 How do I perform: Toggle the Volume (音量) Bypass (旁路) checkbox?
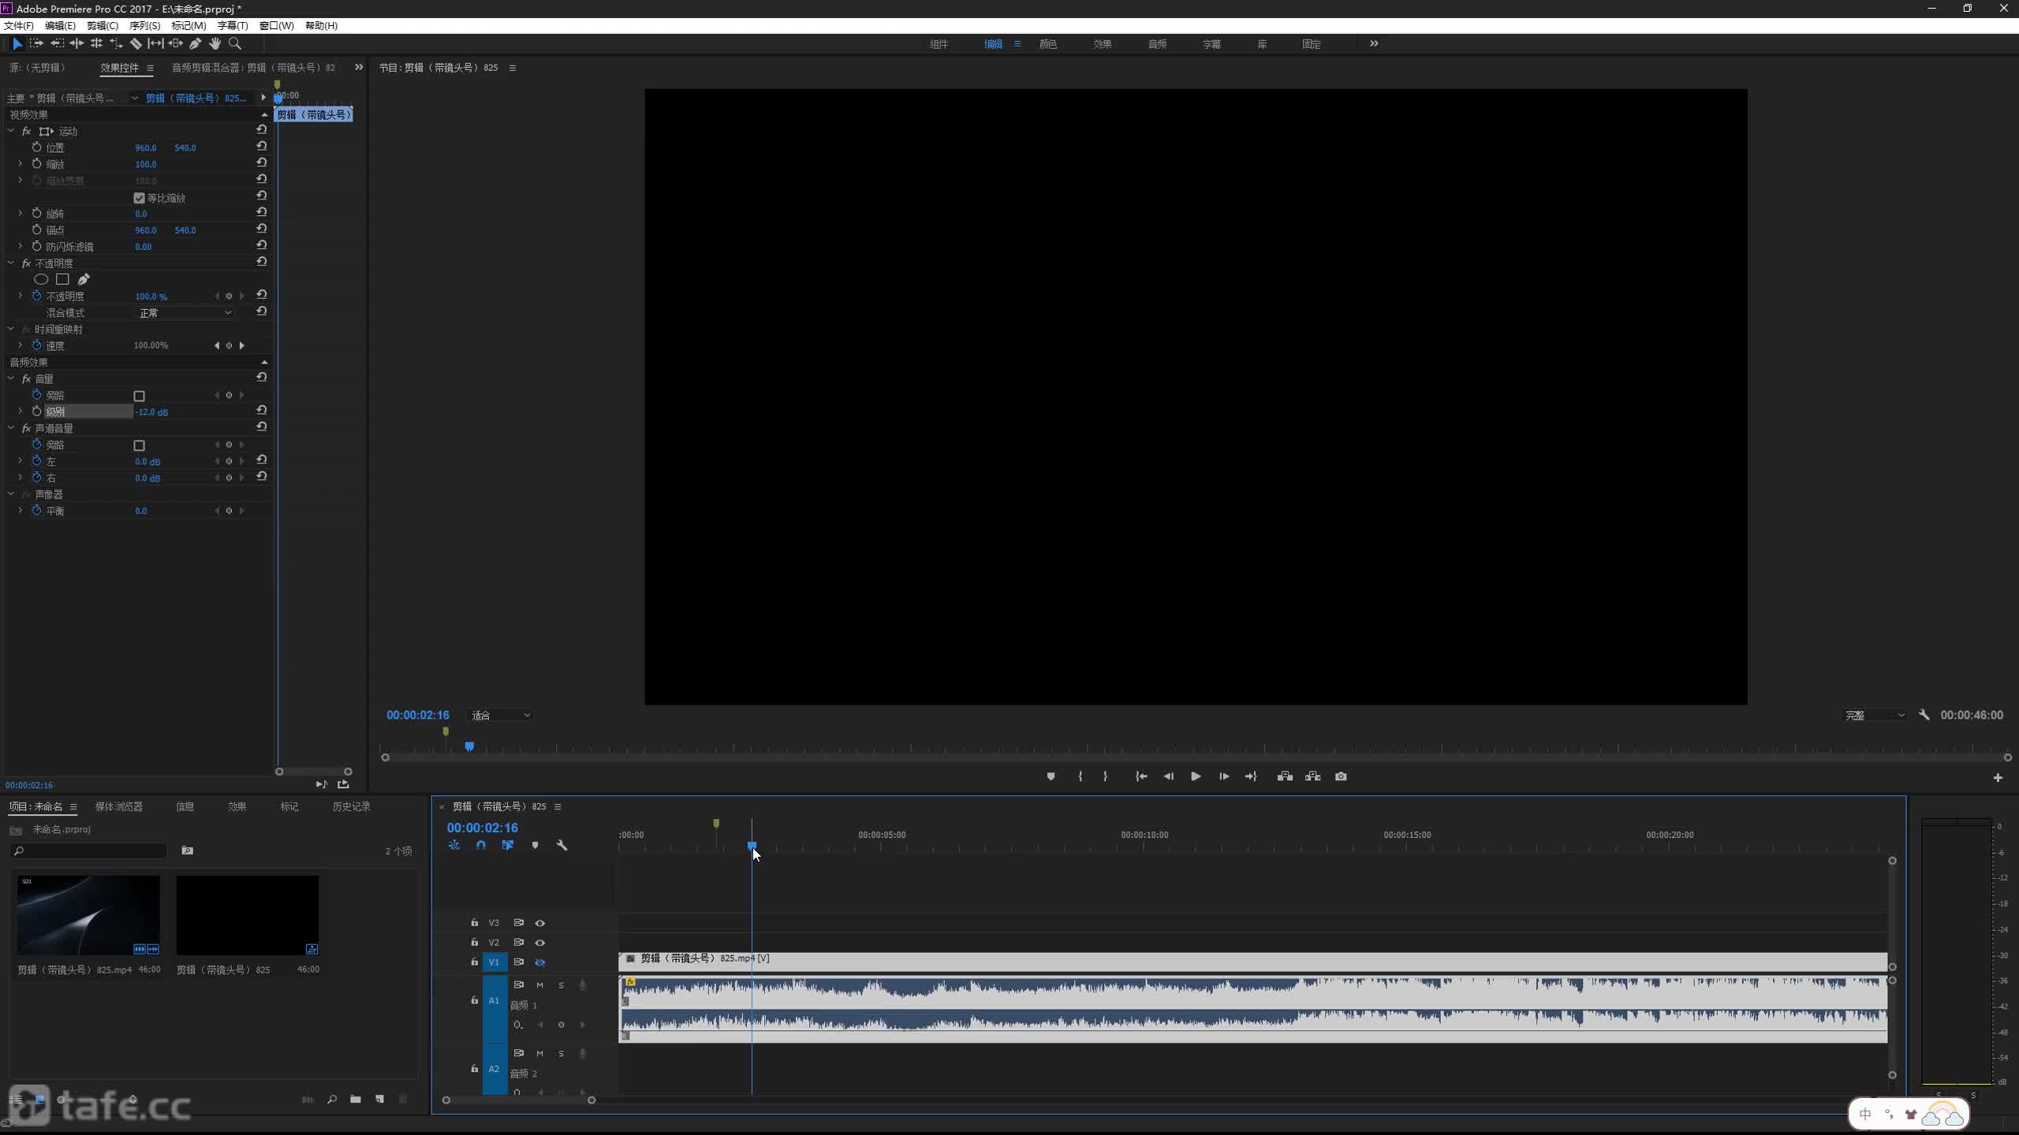[x=139, y=396]
